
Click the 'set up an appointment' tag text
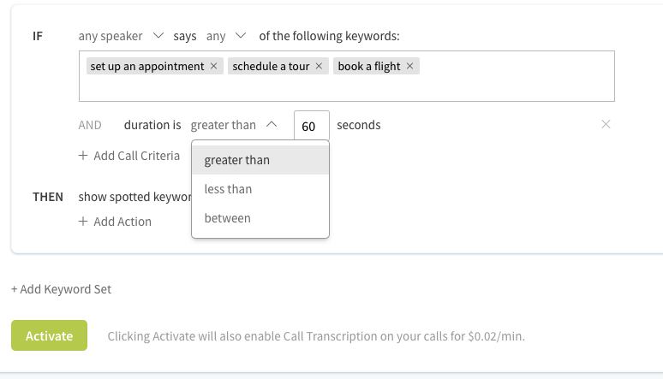(x=147, y=67)
